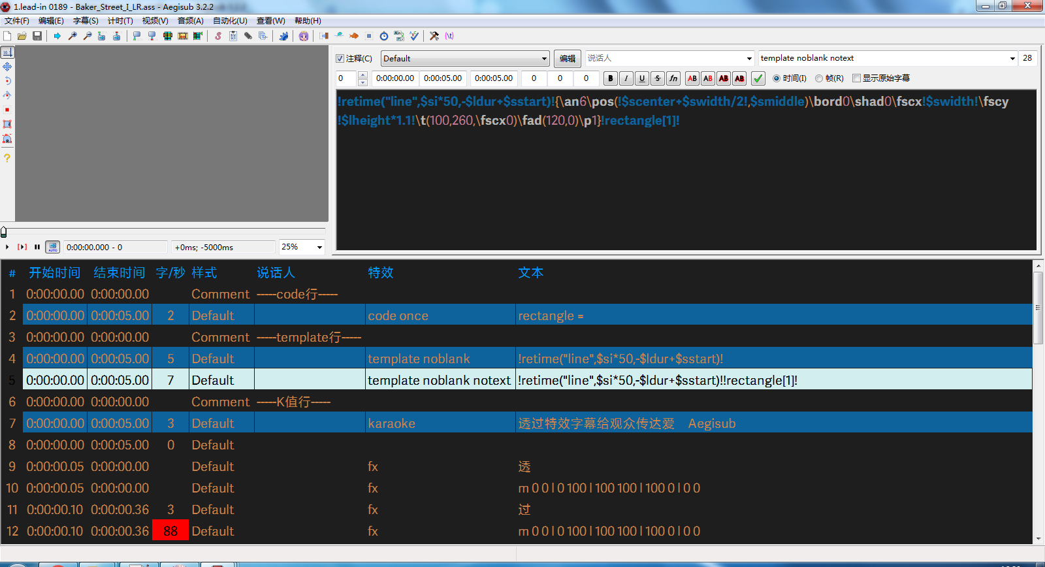Toggle the AUTO scroll video button
The width and height of the screenshot is (1045, 567).
click(53, 247)
